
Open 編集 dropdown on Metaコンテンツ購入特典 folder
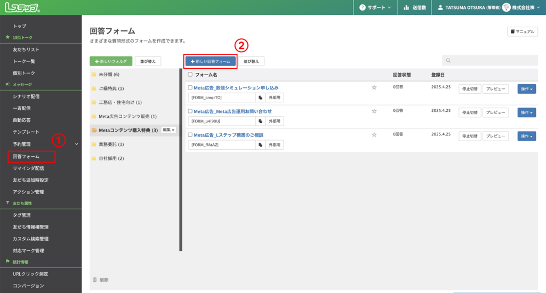(168, 130)
